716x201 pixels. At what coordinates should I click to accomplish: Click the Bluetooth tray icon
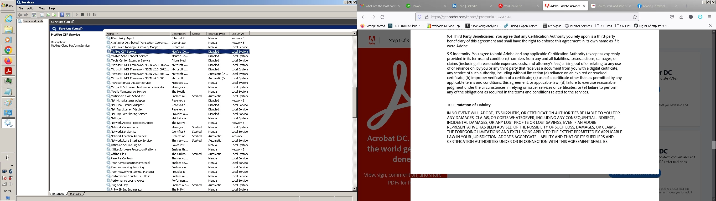tap(11, 172)
